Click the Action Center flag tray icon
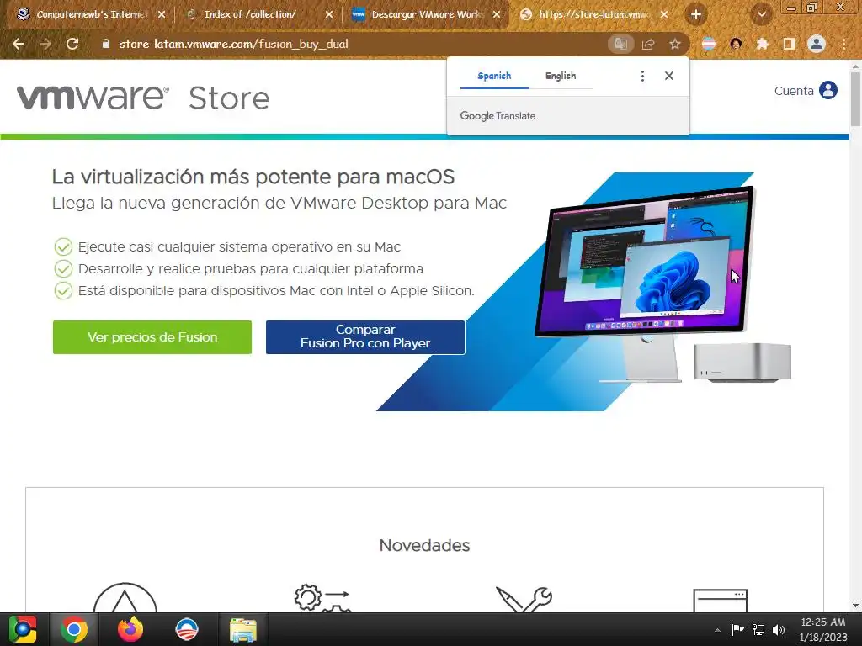The width and height of the screenshot is (862, 646). 737,630
